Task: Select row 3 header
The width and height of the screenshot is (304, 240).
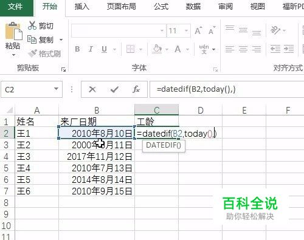Action: click(7, 145)
